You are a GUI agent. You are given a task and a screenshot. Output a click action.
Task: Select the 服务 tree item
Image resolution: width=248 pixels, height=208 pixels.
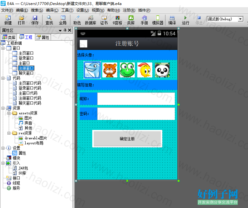click(x=16, y=188)
